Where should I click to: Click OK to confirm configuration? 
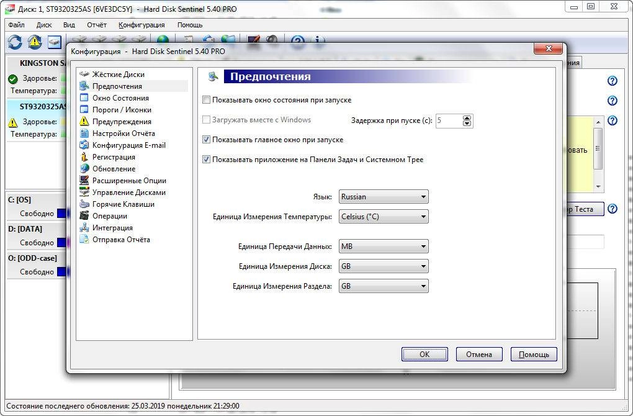[424, 354]
